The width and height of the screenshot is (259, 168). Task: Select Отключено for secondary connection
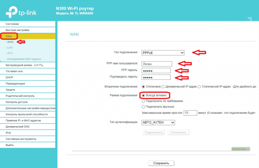(143, 87)
